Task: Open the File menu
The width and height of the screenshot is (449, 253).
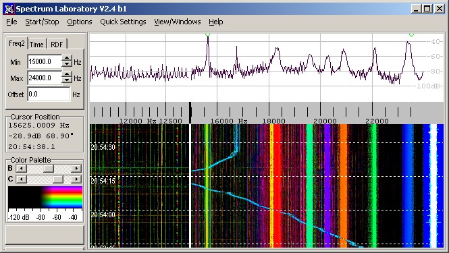Action: 11,22
